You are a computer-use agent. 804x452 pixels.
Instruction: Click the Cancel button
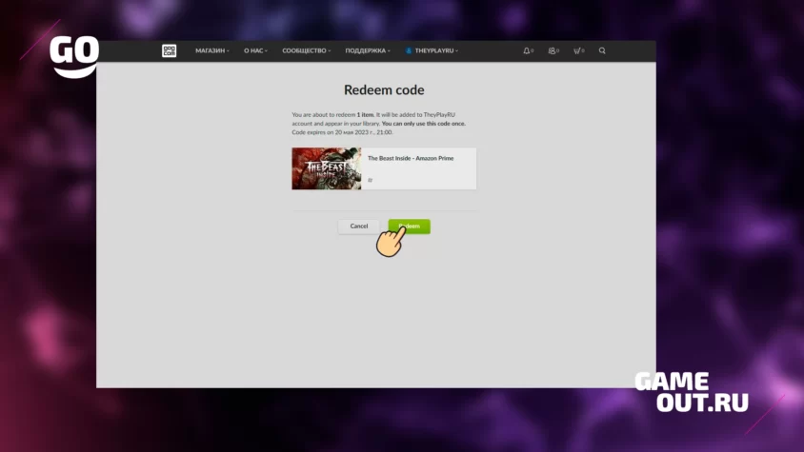click(359, 226)
